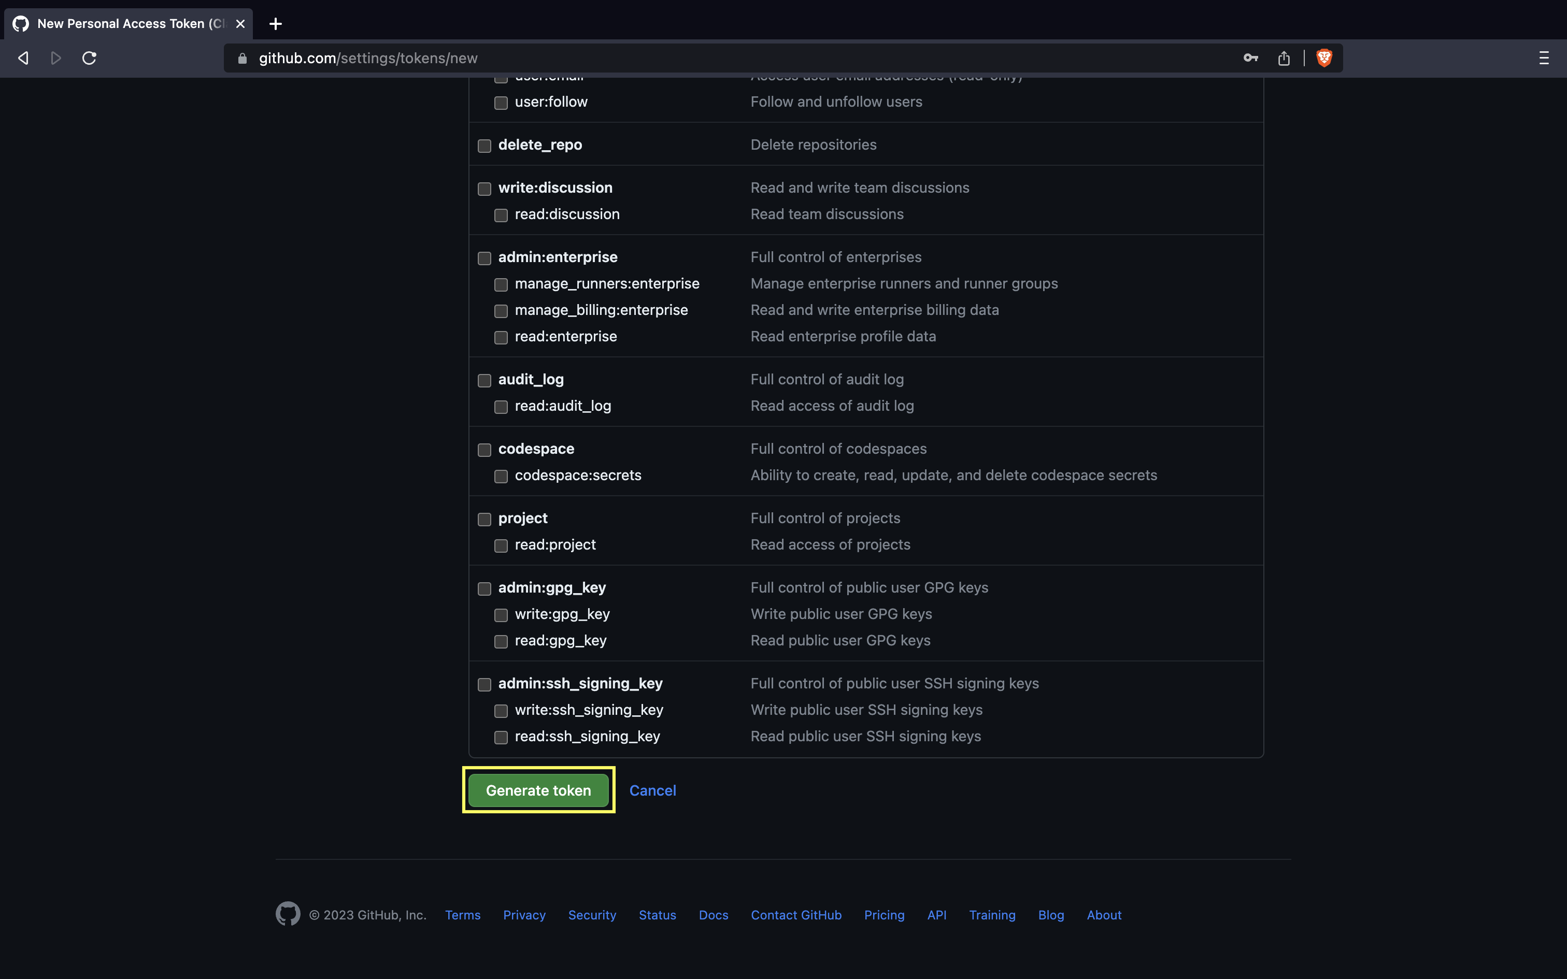Viewport: 1567px width, 979px height.
Task: Enable read:gpg_key scope
Action: pos(501,642)
